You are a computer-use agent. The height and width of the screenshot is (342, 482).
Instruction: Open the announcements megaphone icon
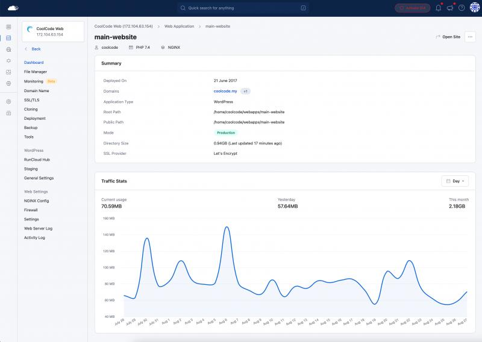449,8
